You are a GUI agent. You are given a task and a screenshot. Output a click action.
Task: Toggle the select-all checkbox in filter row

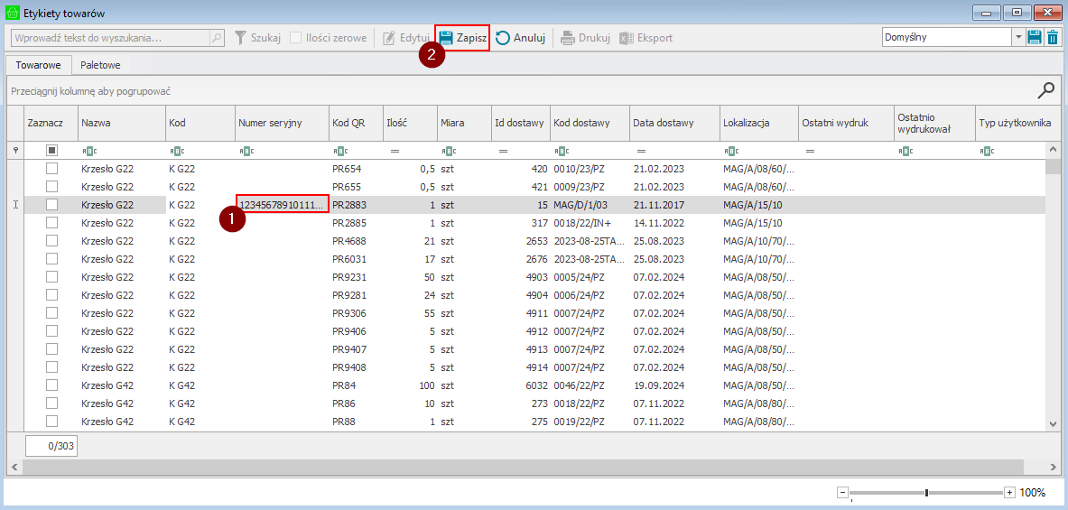tap(52, 151)
